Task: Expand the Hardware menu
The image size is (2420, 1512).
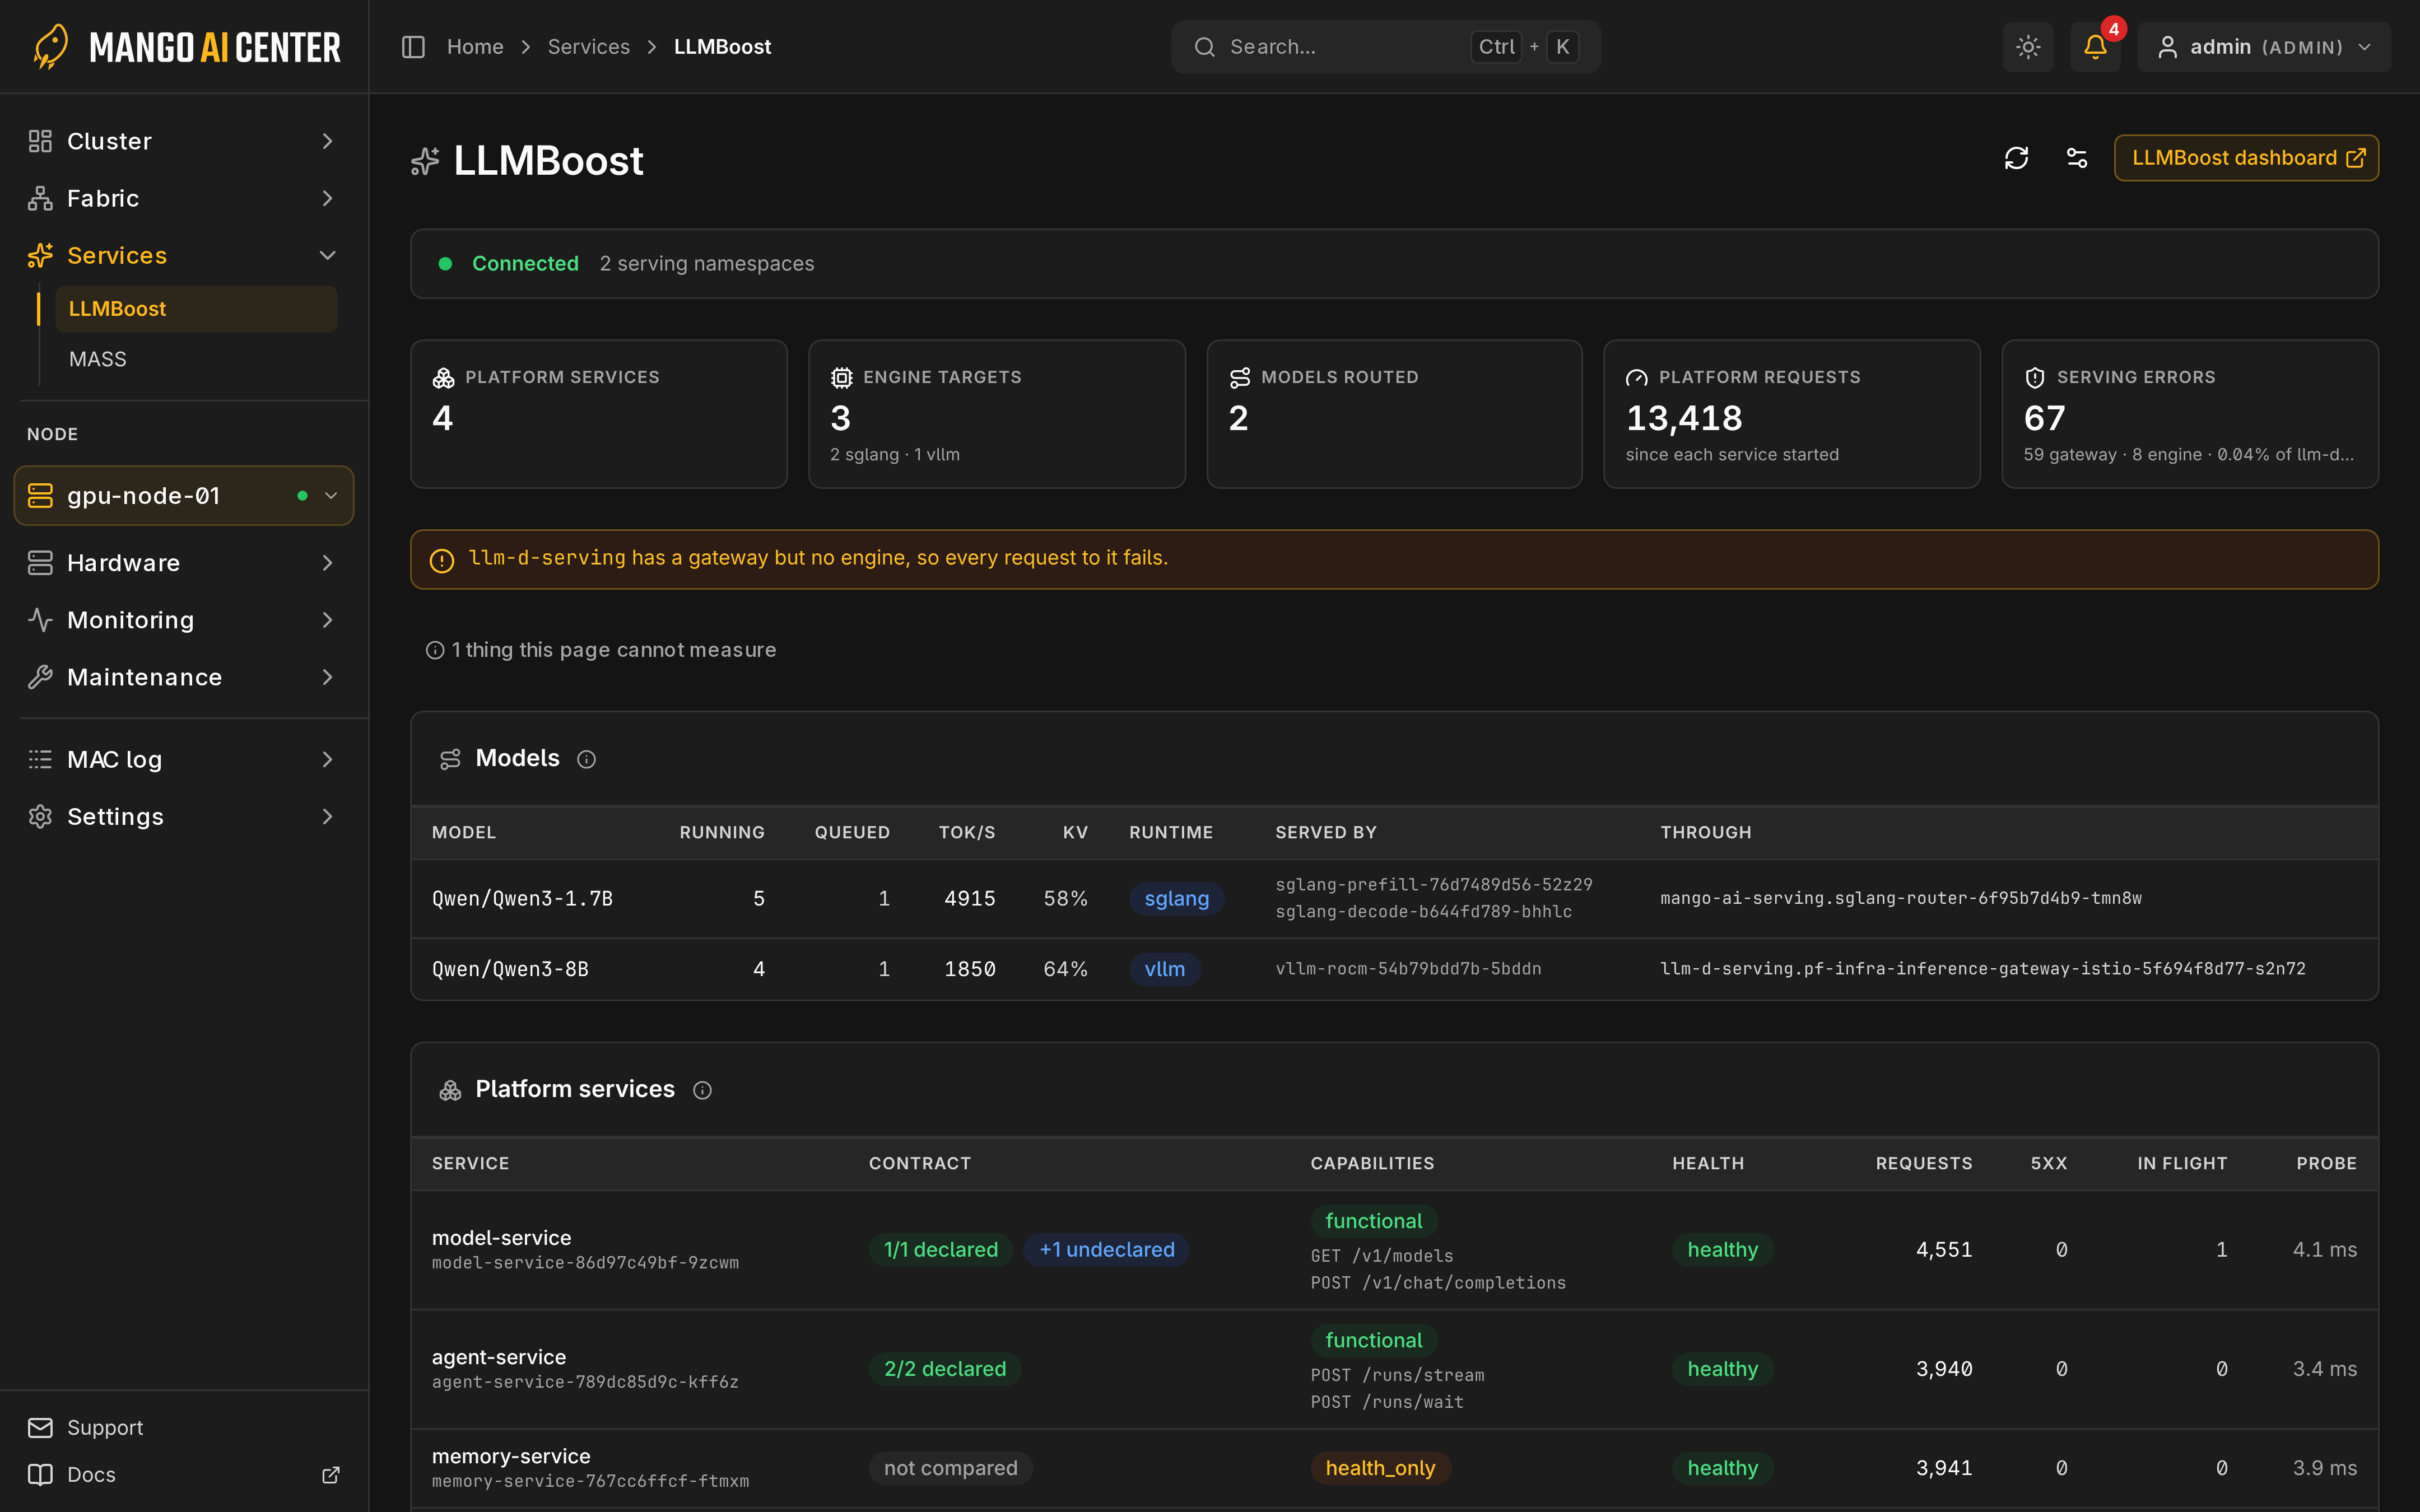Action: pyautogui.click(x=184, y=563)
